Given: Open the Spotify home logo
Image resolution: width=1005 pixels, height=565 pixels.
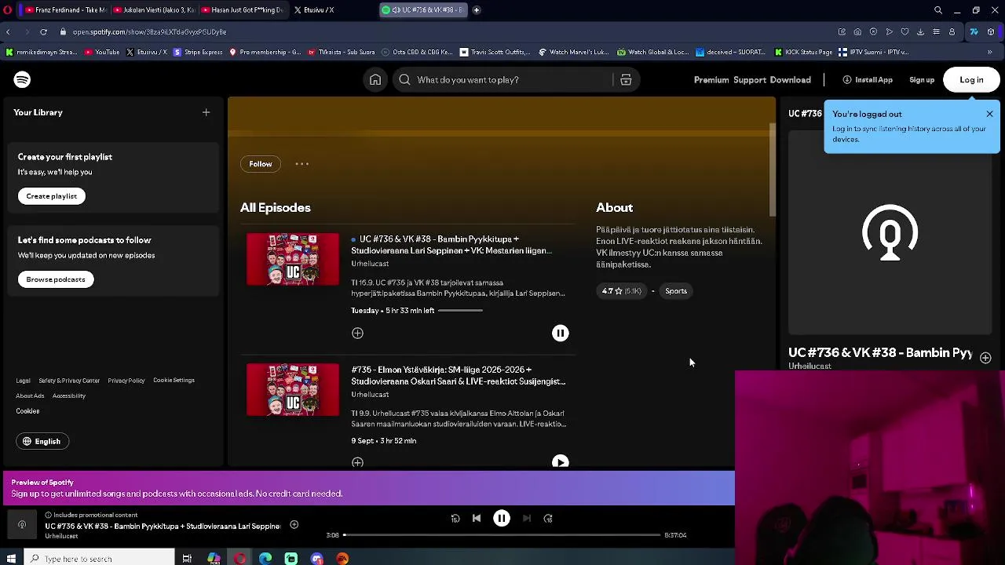Looking at the screenshot, I should click(x=22, y=79).
